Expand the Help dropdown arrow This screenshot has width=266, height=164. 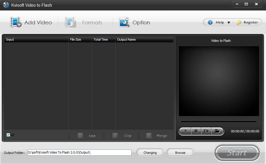point(229,23)
